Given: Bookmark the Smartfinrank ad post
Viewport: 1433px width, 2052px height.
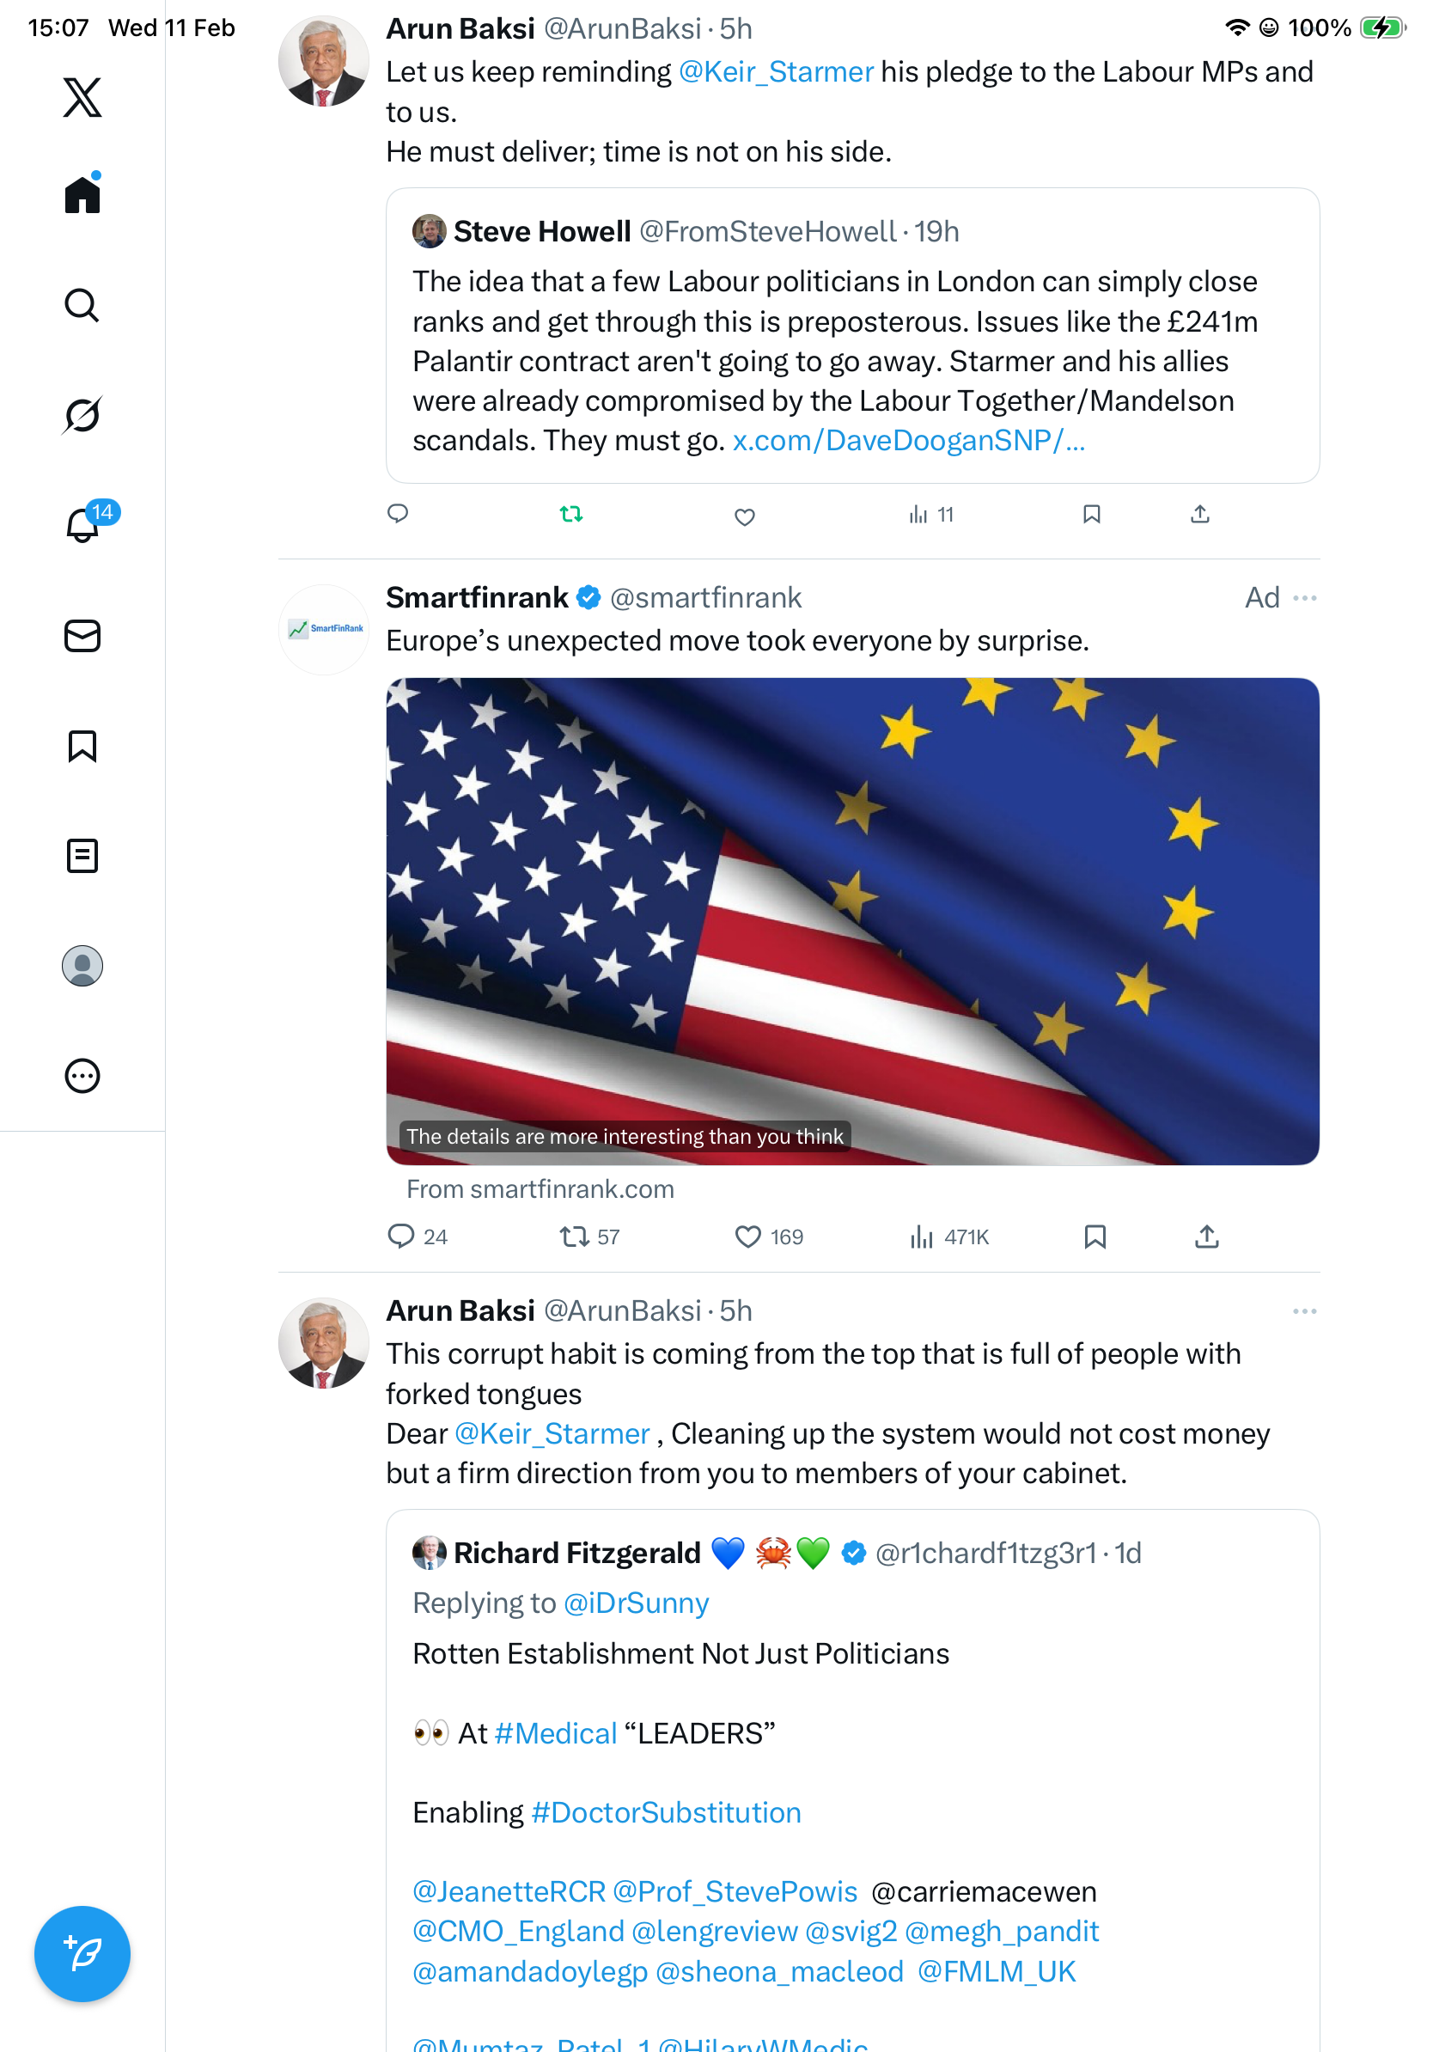Looking at the screenshot, I should coord(1095,1236).
